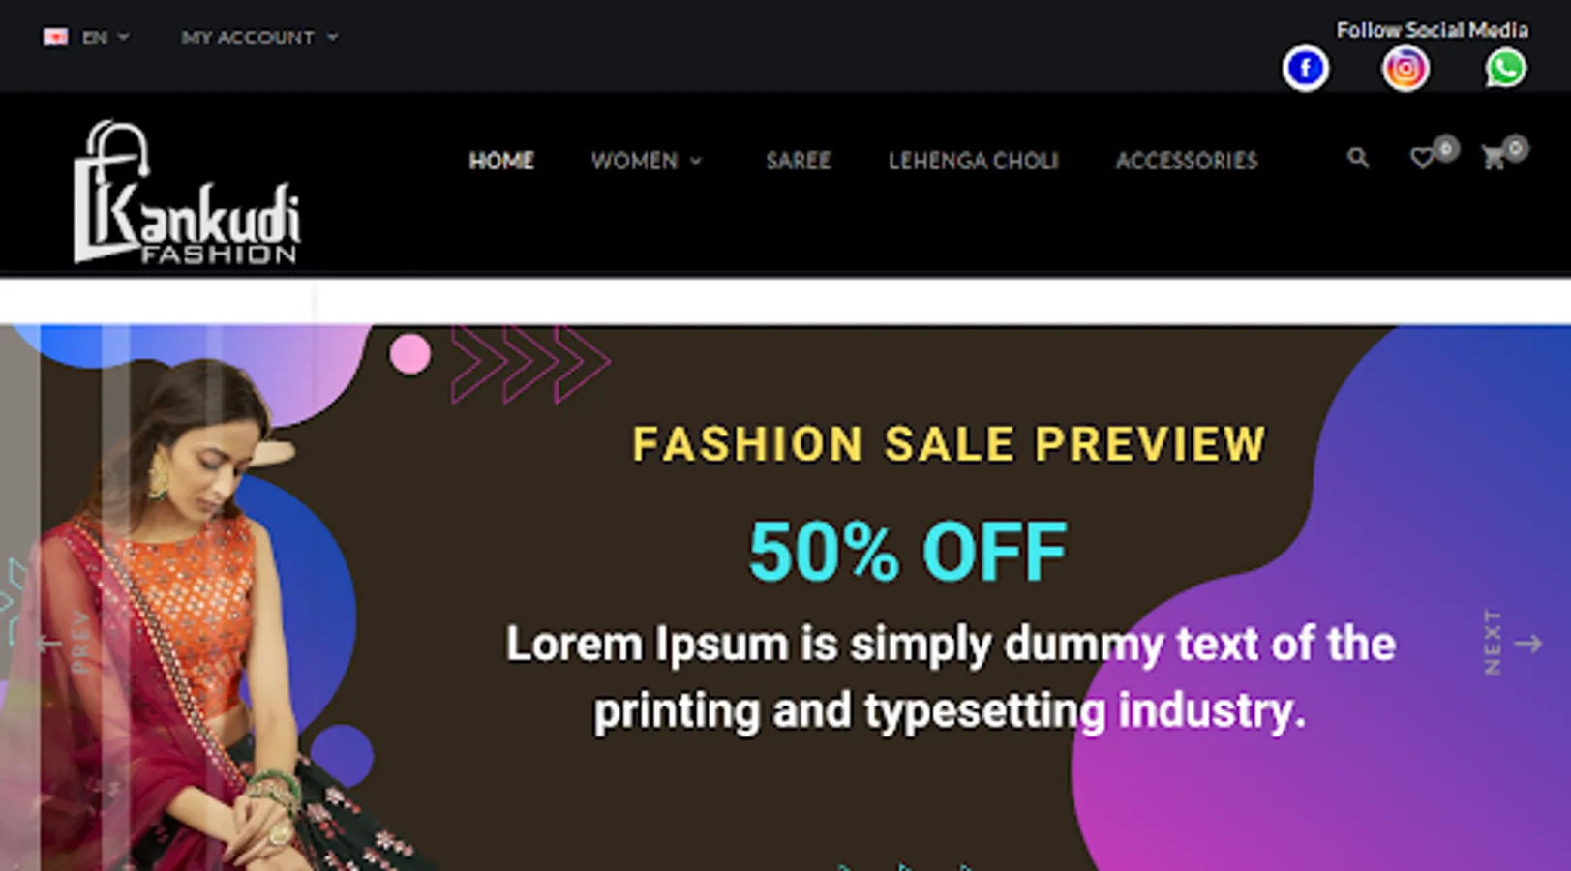Open the wishlist heart icon
This screenshot has height=871, width=1571.
tap(1422, 158)
